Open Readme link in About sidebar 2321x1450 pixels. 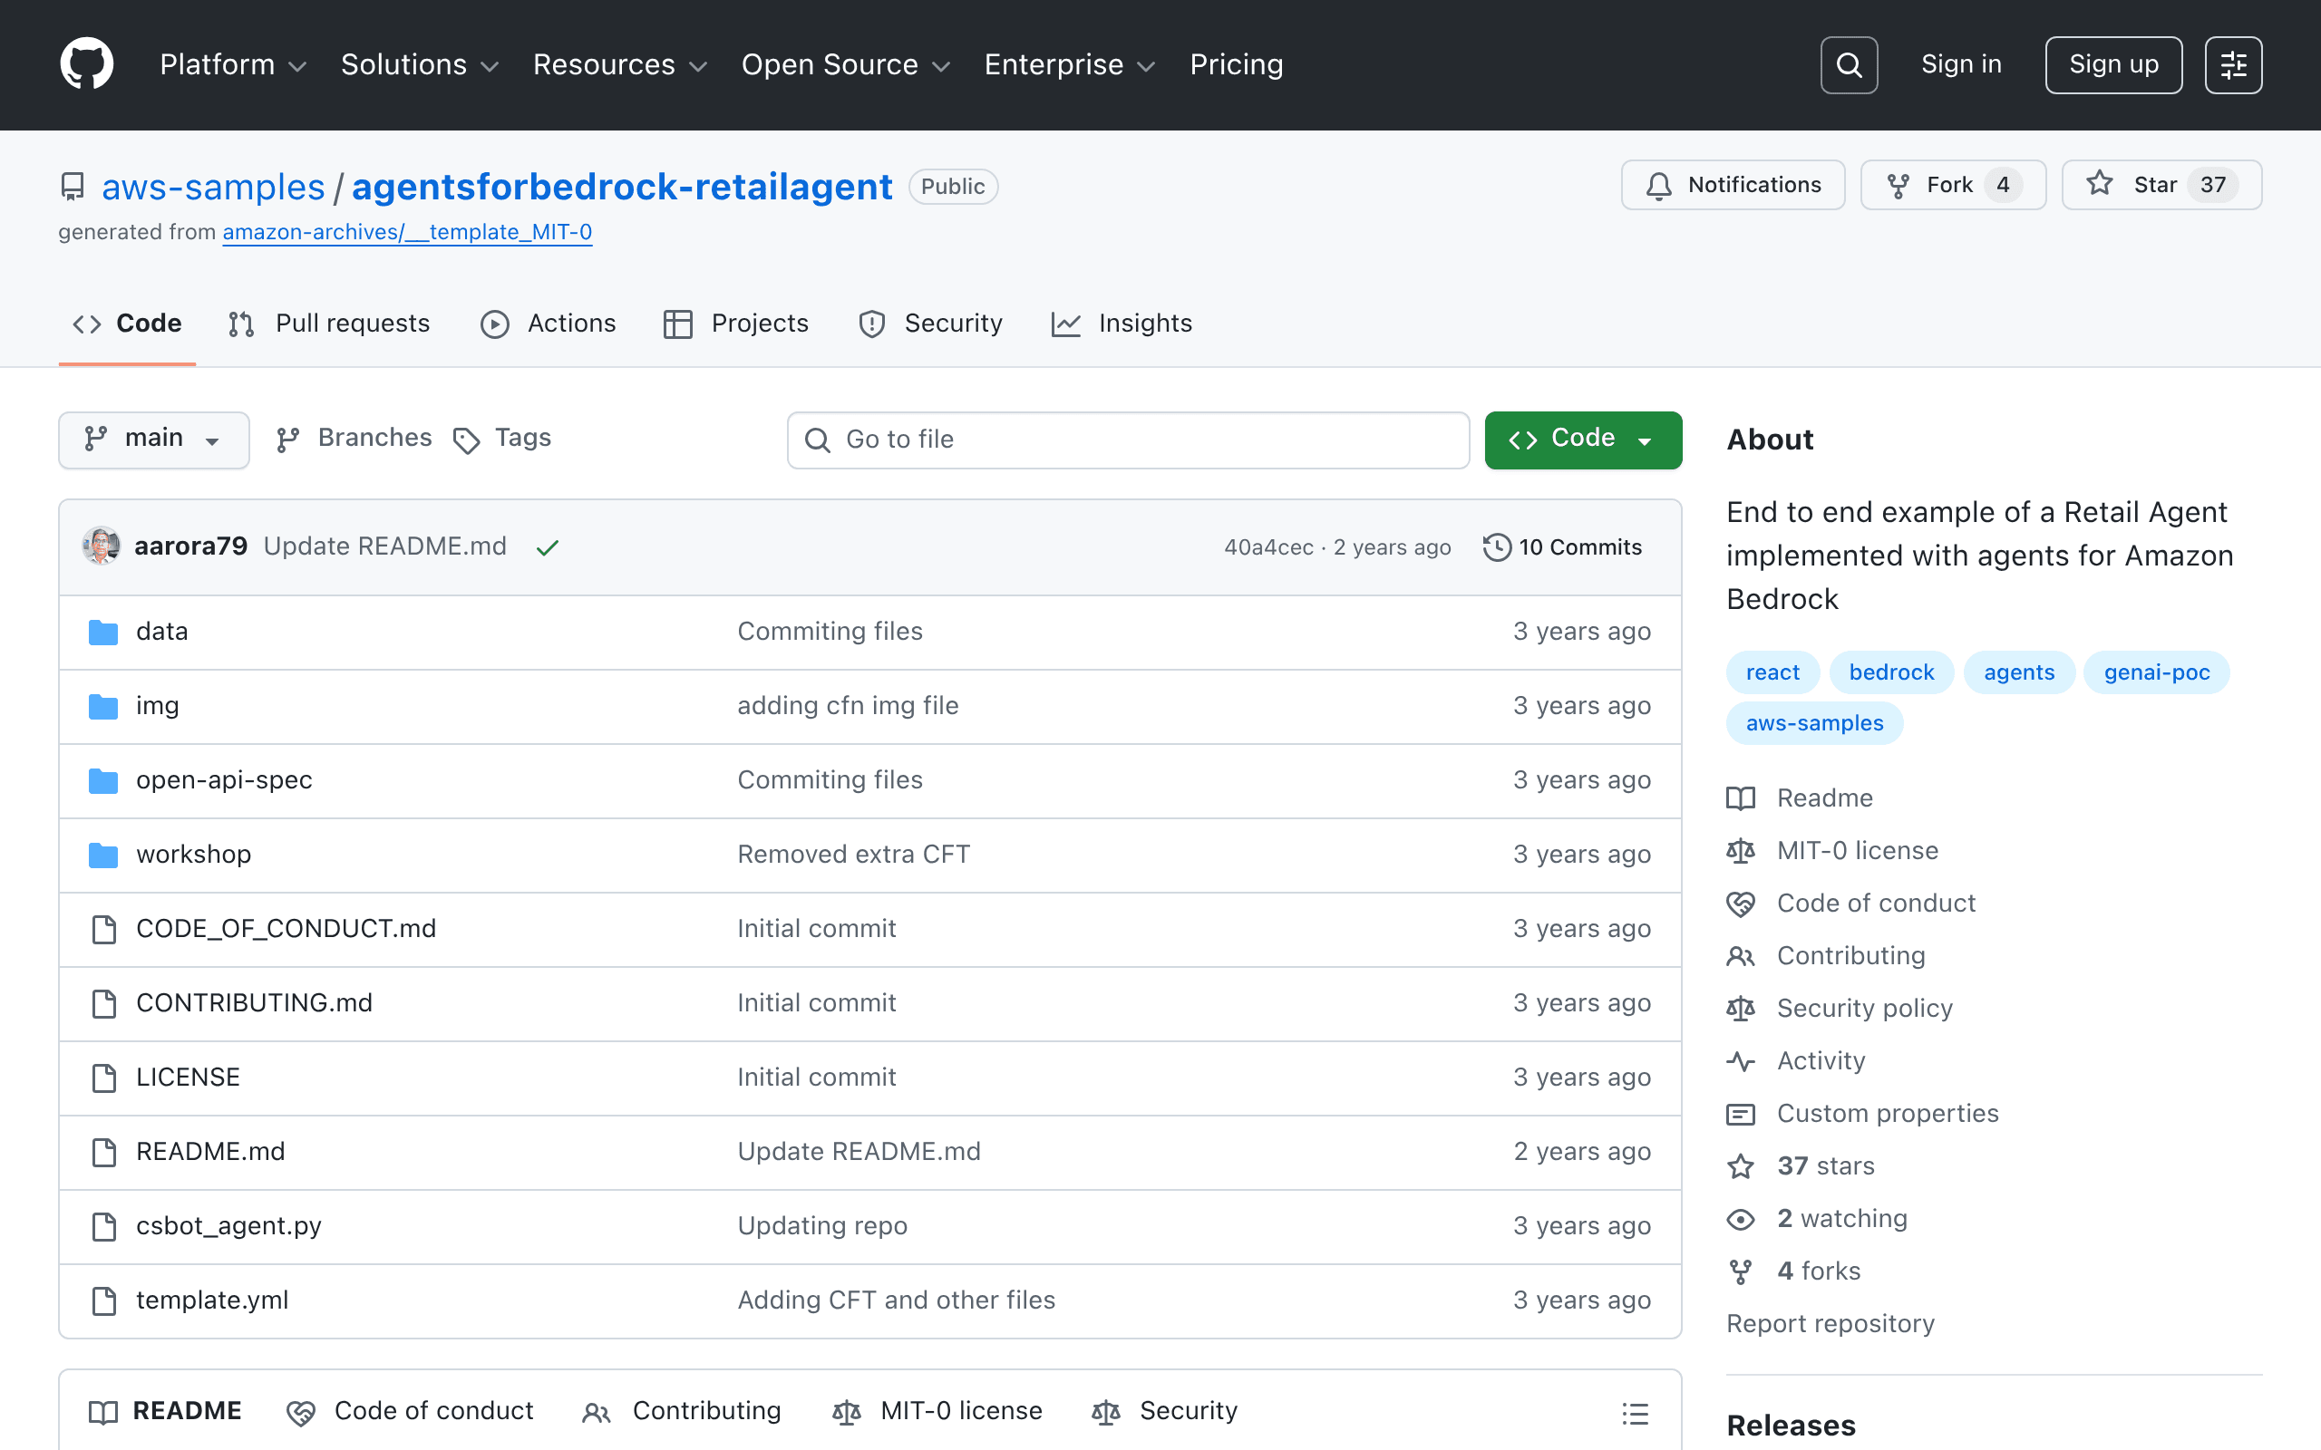tap(1801, 797)
